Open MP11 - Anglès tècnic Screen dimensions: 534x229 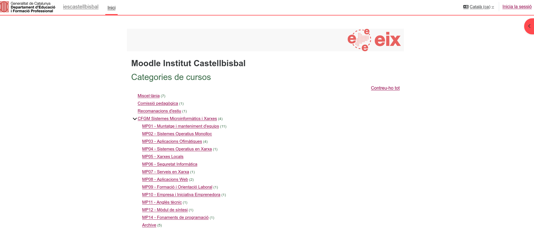coord(162,202)
